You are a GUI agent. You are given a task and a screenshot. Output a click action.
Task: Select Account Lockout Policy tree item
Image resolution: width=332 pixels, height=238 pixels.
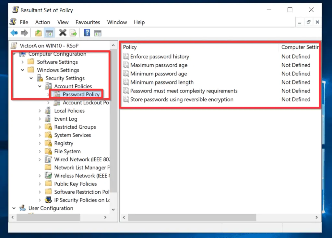tap(86, 103)
